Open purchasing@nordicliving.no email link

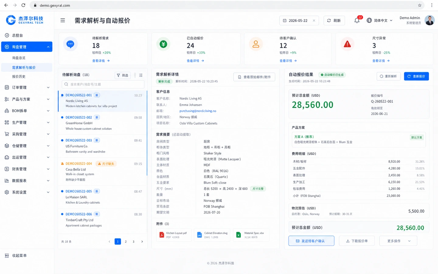tap(198, 111)
